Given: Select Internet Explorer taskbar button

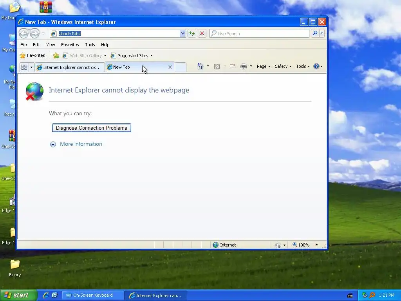Looking at the screenshot, I should point(156,296).
